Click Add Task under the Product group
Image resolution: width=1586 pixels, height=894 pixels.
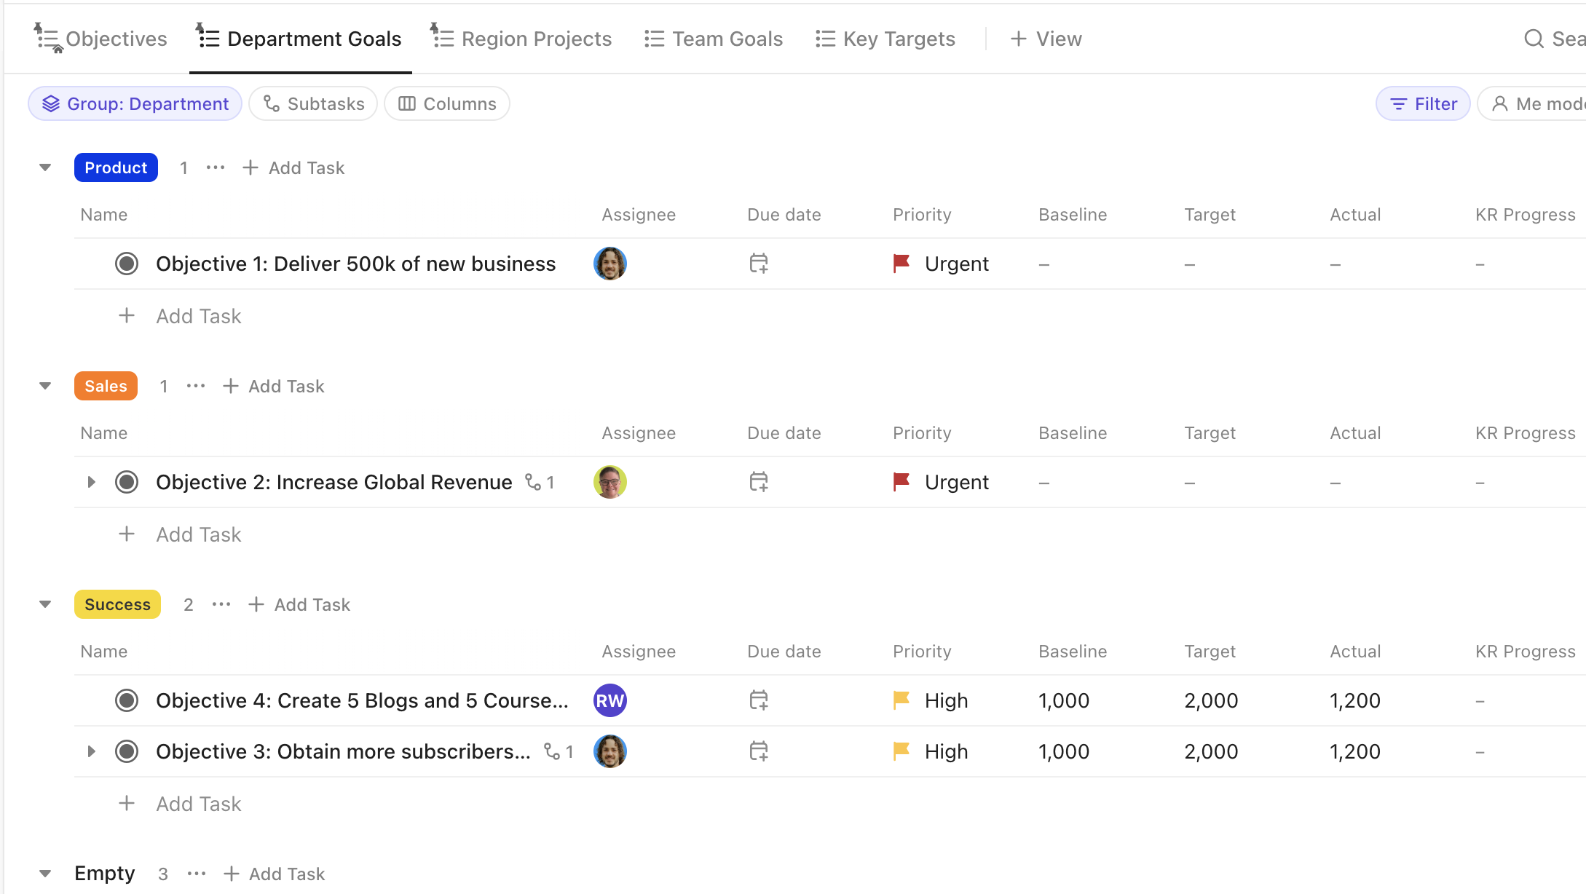293,167
